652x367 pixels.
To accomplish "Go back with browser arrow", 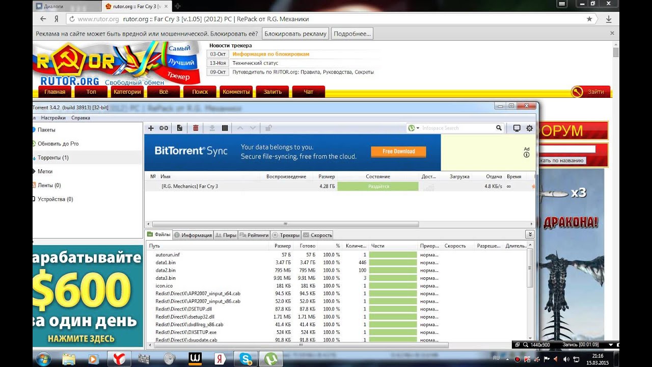I will [x=43, y=19].
